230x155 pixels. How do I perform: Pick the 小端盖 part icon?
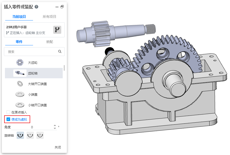(x=20, y=94)
